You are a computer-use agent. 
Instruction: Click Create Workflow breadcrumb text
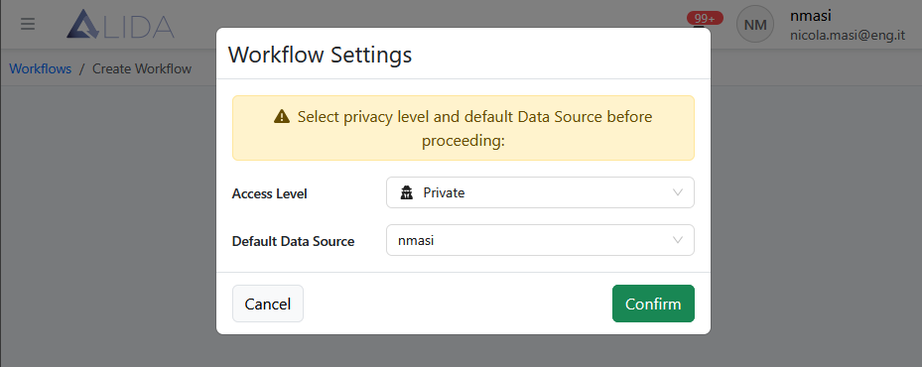click(142, 68)
